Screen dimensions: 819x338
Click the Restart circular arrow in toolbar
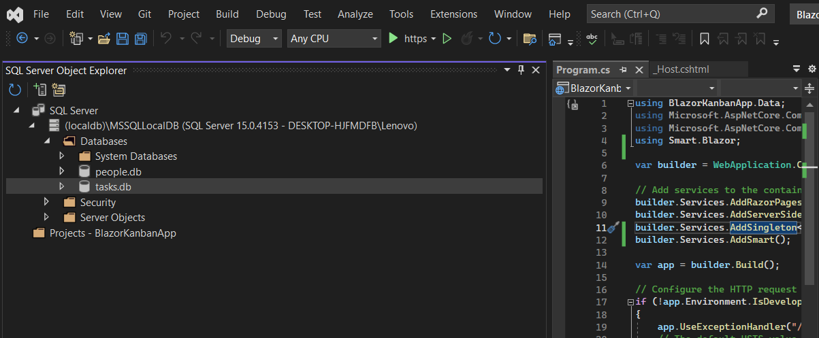(x=495, y=39)
